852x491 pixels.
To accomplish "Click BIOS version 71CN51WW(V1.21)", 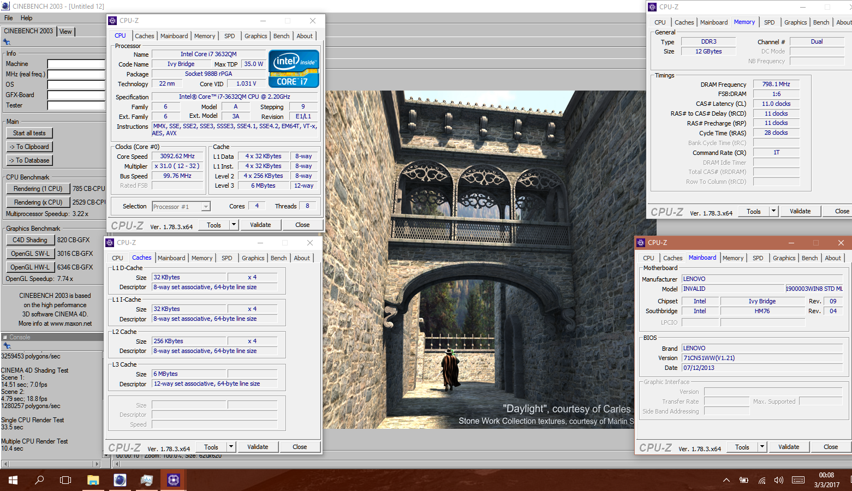I will pos(762,358).
